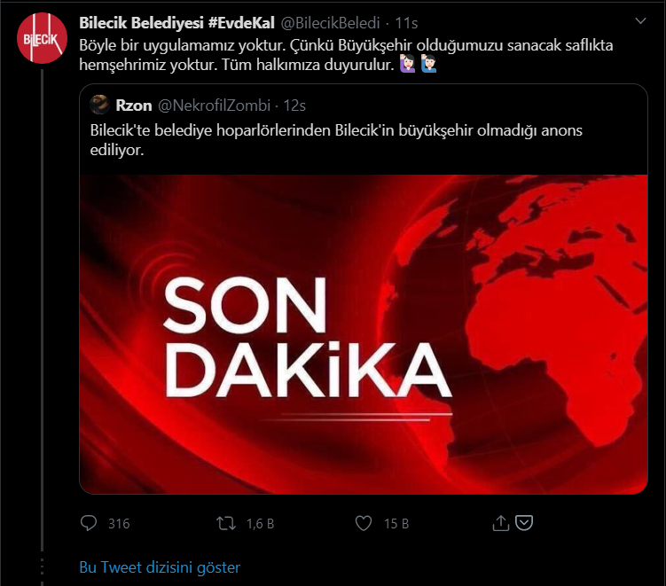Click the reply speech bubble icon

[89, 523]
